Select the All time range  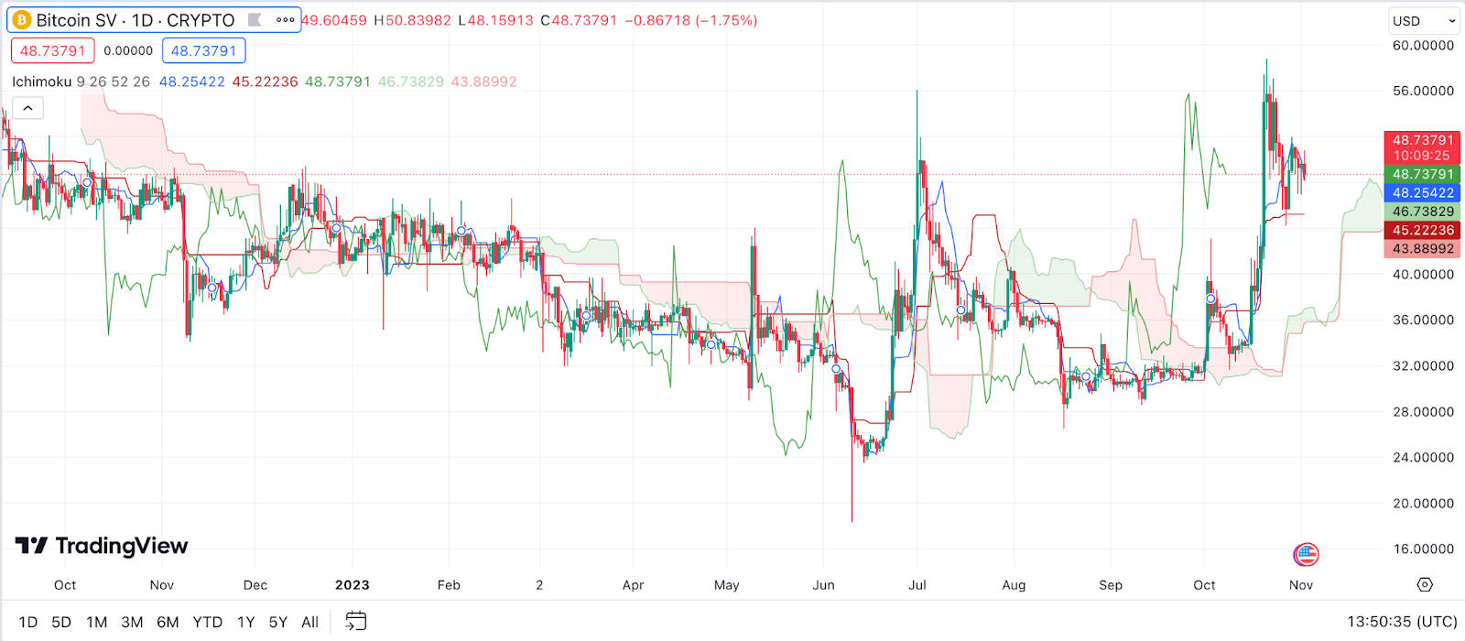pos(310,622)
